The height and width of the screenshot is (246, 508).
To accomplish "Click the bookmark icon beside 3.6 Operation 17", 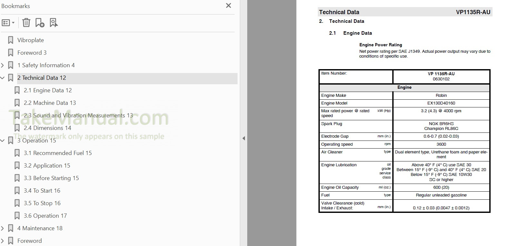I will click(17, 216).
